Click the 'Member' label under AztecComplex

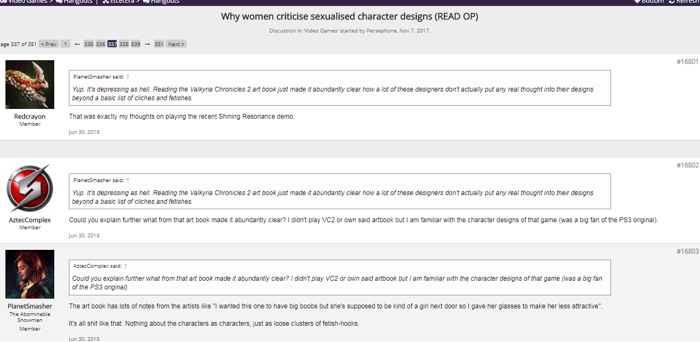(x=30, y=228)
